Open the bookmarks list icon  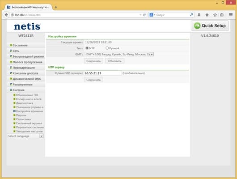pyautogui.click(x=222, y=15)
